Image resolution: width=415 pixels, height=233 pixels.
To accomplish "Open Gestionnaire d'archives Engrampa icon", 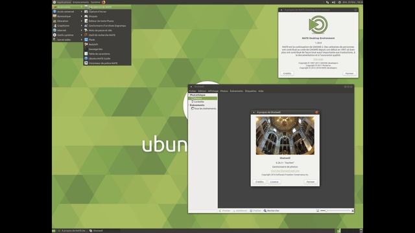I will 86,26.
